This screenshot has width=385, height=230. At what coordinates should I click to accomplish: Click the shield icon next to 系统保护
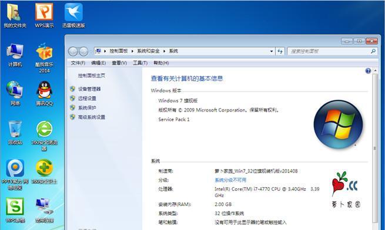[72, 107]
